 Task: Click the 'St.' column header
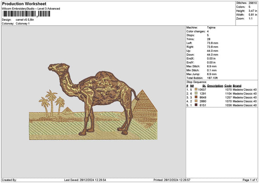pyautogui.click(x=204, y=86)
